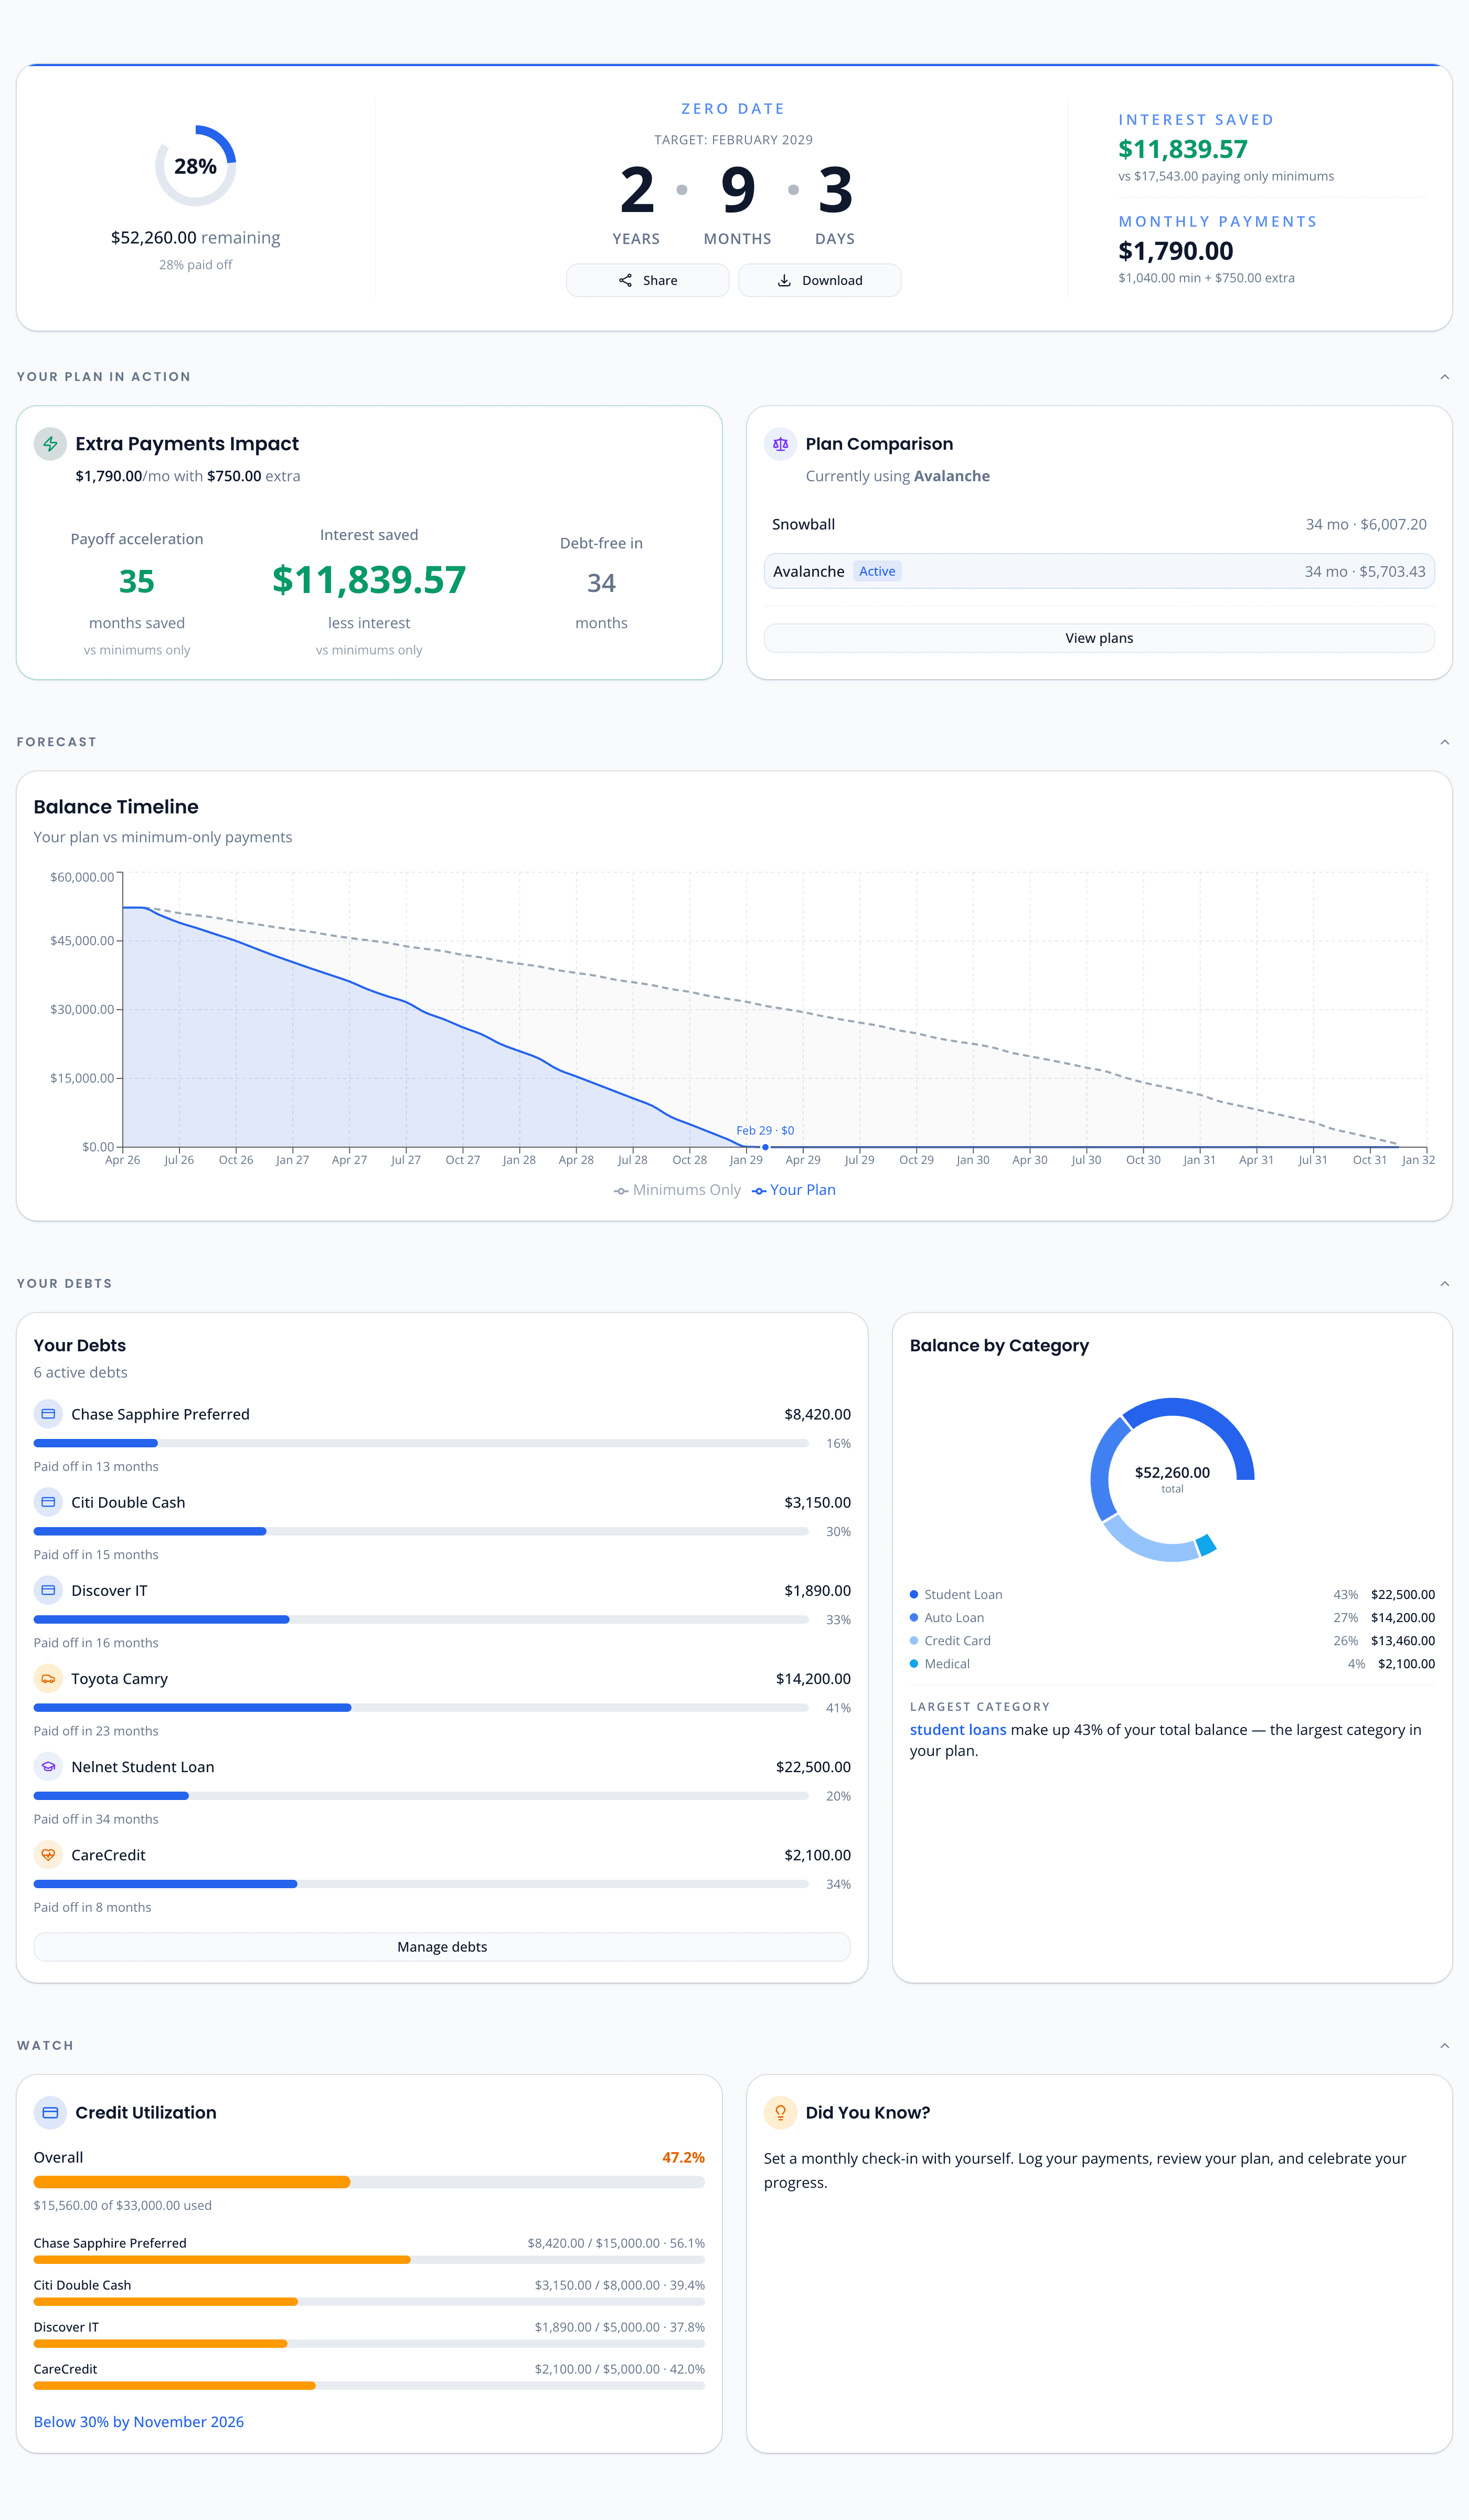Collapse the Your Plan in Action section
The width and height of the screenshot is (1469, 2520).
coord(1444,376)
